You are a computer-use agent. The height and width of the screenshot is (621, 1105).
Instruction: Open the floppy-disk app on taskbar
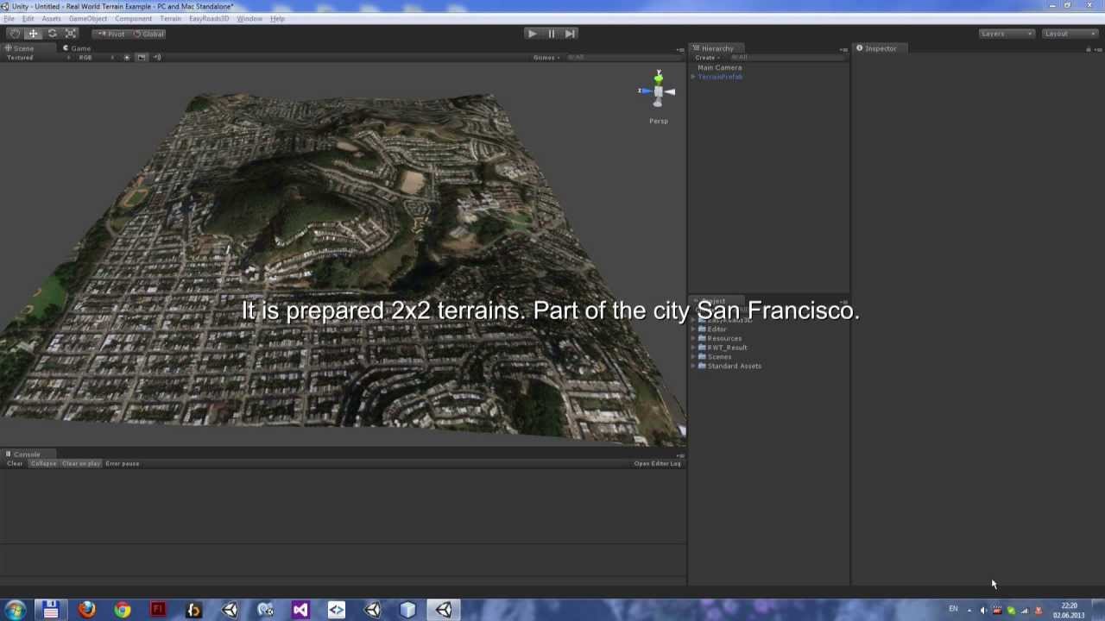(51, 610)
